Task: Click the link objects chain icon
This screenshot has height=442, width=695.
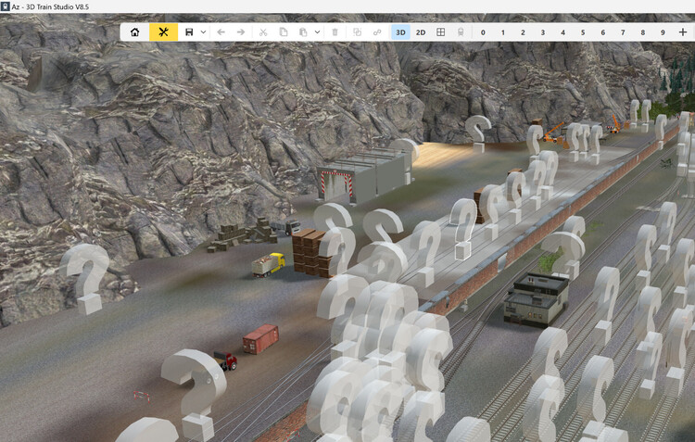Action: click(377, 32)
